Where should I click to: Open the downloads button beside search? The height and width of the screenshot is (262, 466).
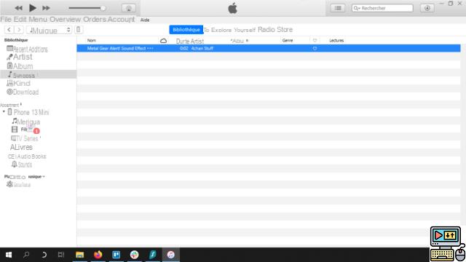(x=427, y=8)
